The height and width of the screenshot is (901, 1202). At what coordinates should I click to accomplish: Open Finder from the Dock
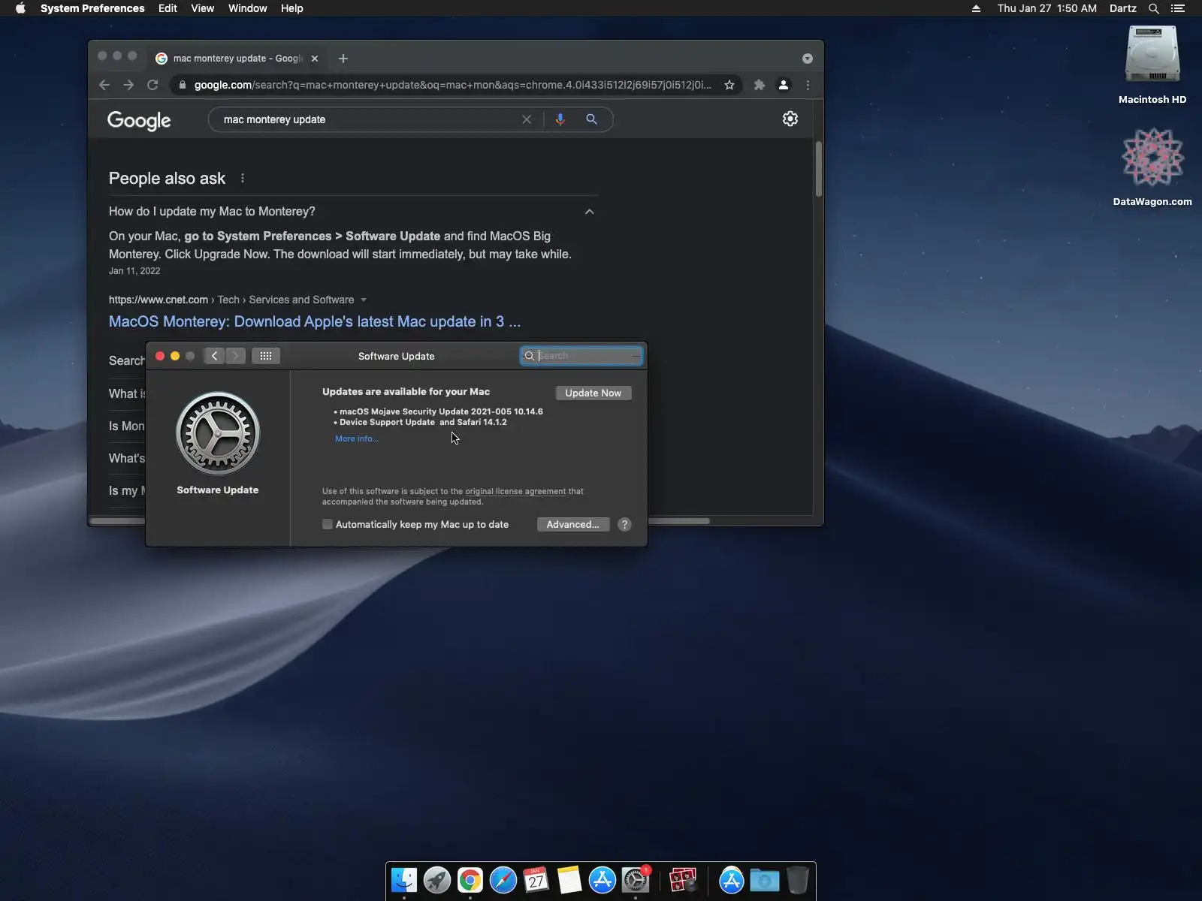tap(404, 880)
